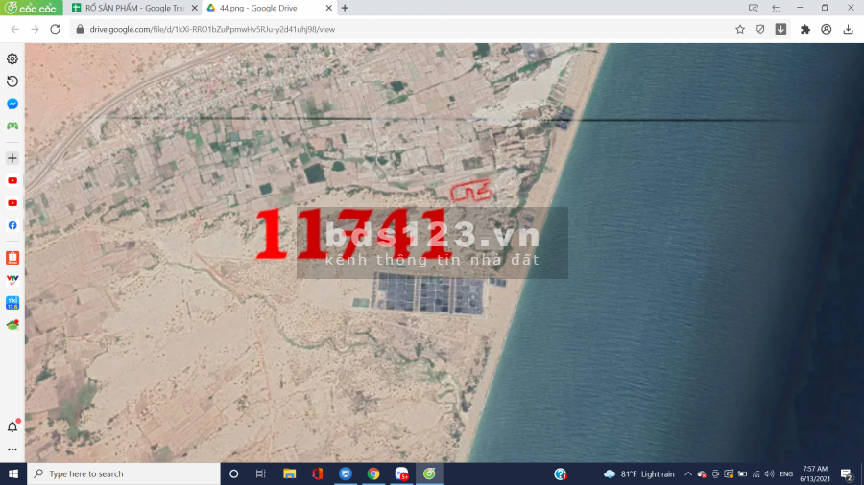This screenshot has height=485, width=864.
Task: Click the Cốc Cốc download media icon
Action: [780, 29]
